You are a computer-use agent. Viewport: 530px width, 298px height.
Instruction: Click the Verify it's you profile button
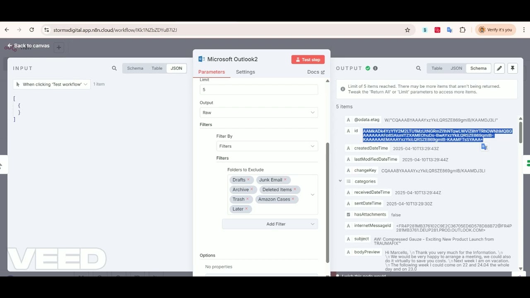(x=495, y=30)
